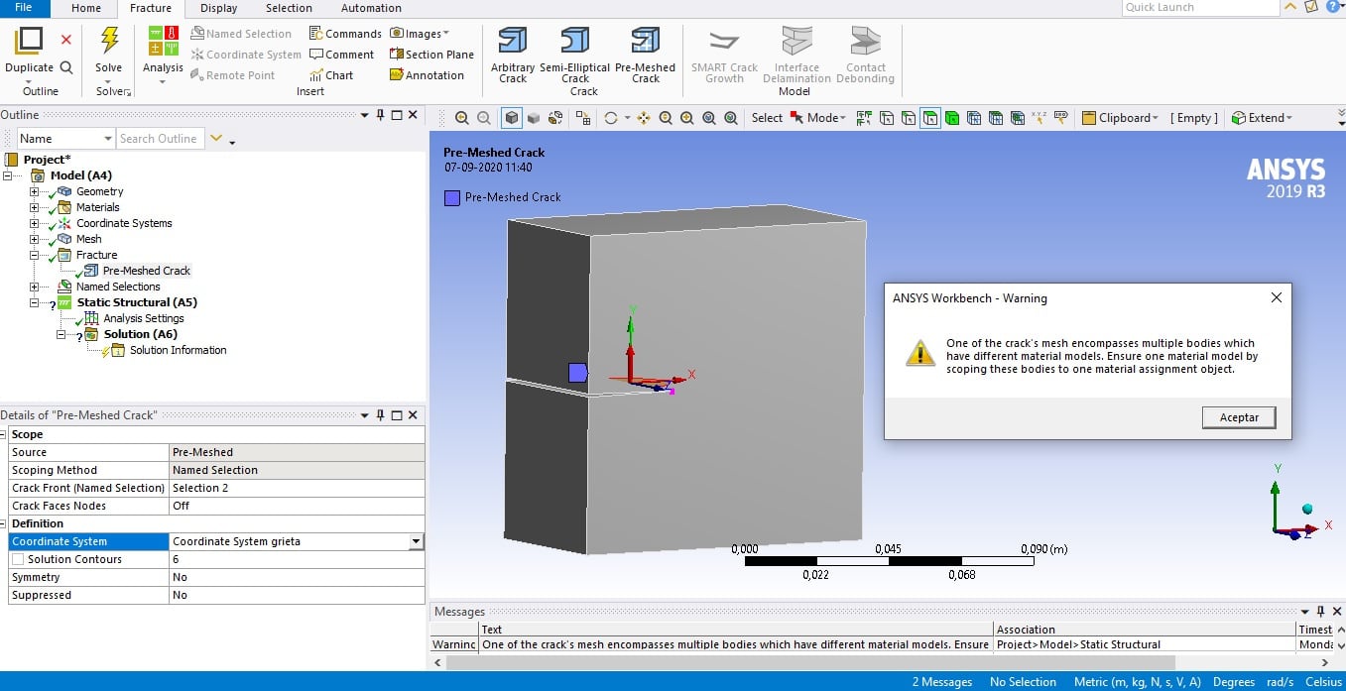Expand the Geometry tree node
The width and height of the screenshot is (1346, 691).
(x=35, y=191)
